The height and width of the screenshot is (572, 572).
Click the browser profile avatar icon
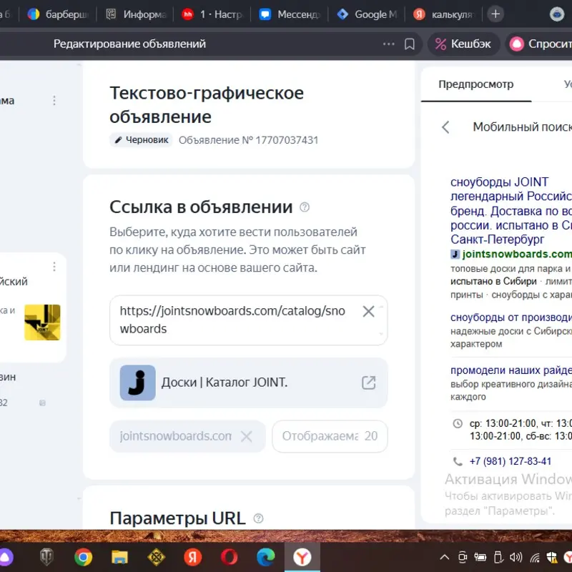coord(557,14)
